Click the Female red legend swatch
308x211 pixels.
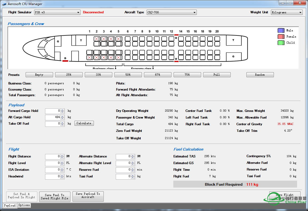(x=281, y=36)
